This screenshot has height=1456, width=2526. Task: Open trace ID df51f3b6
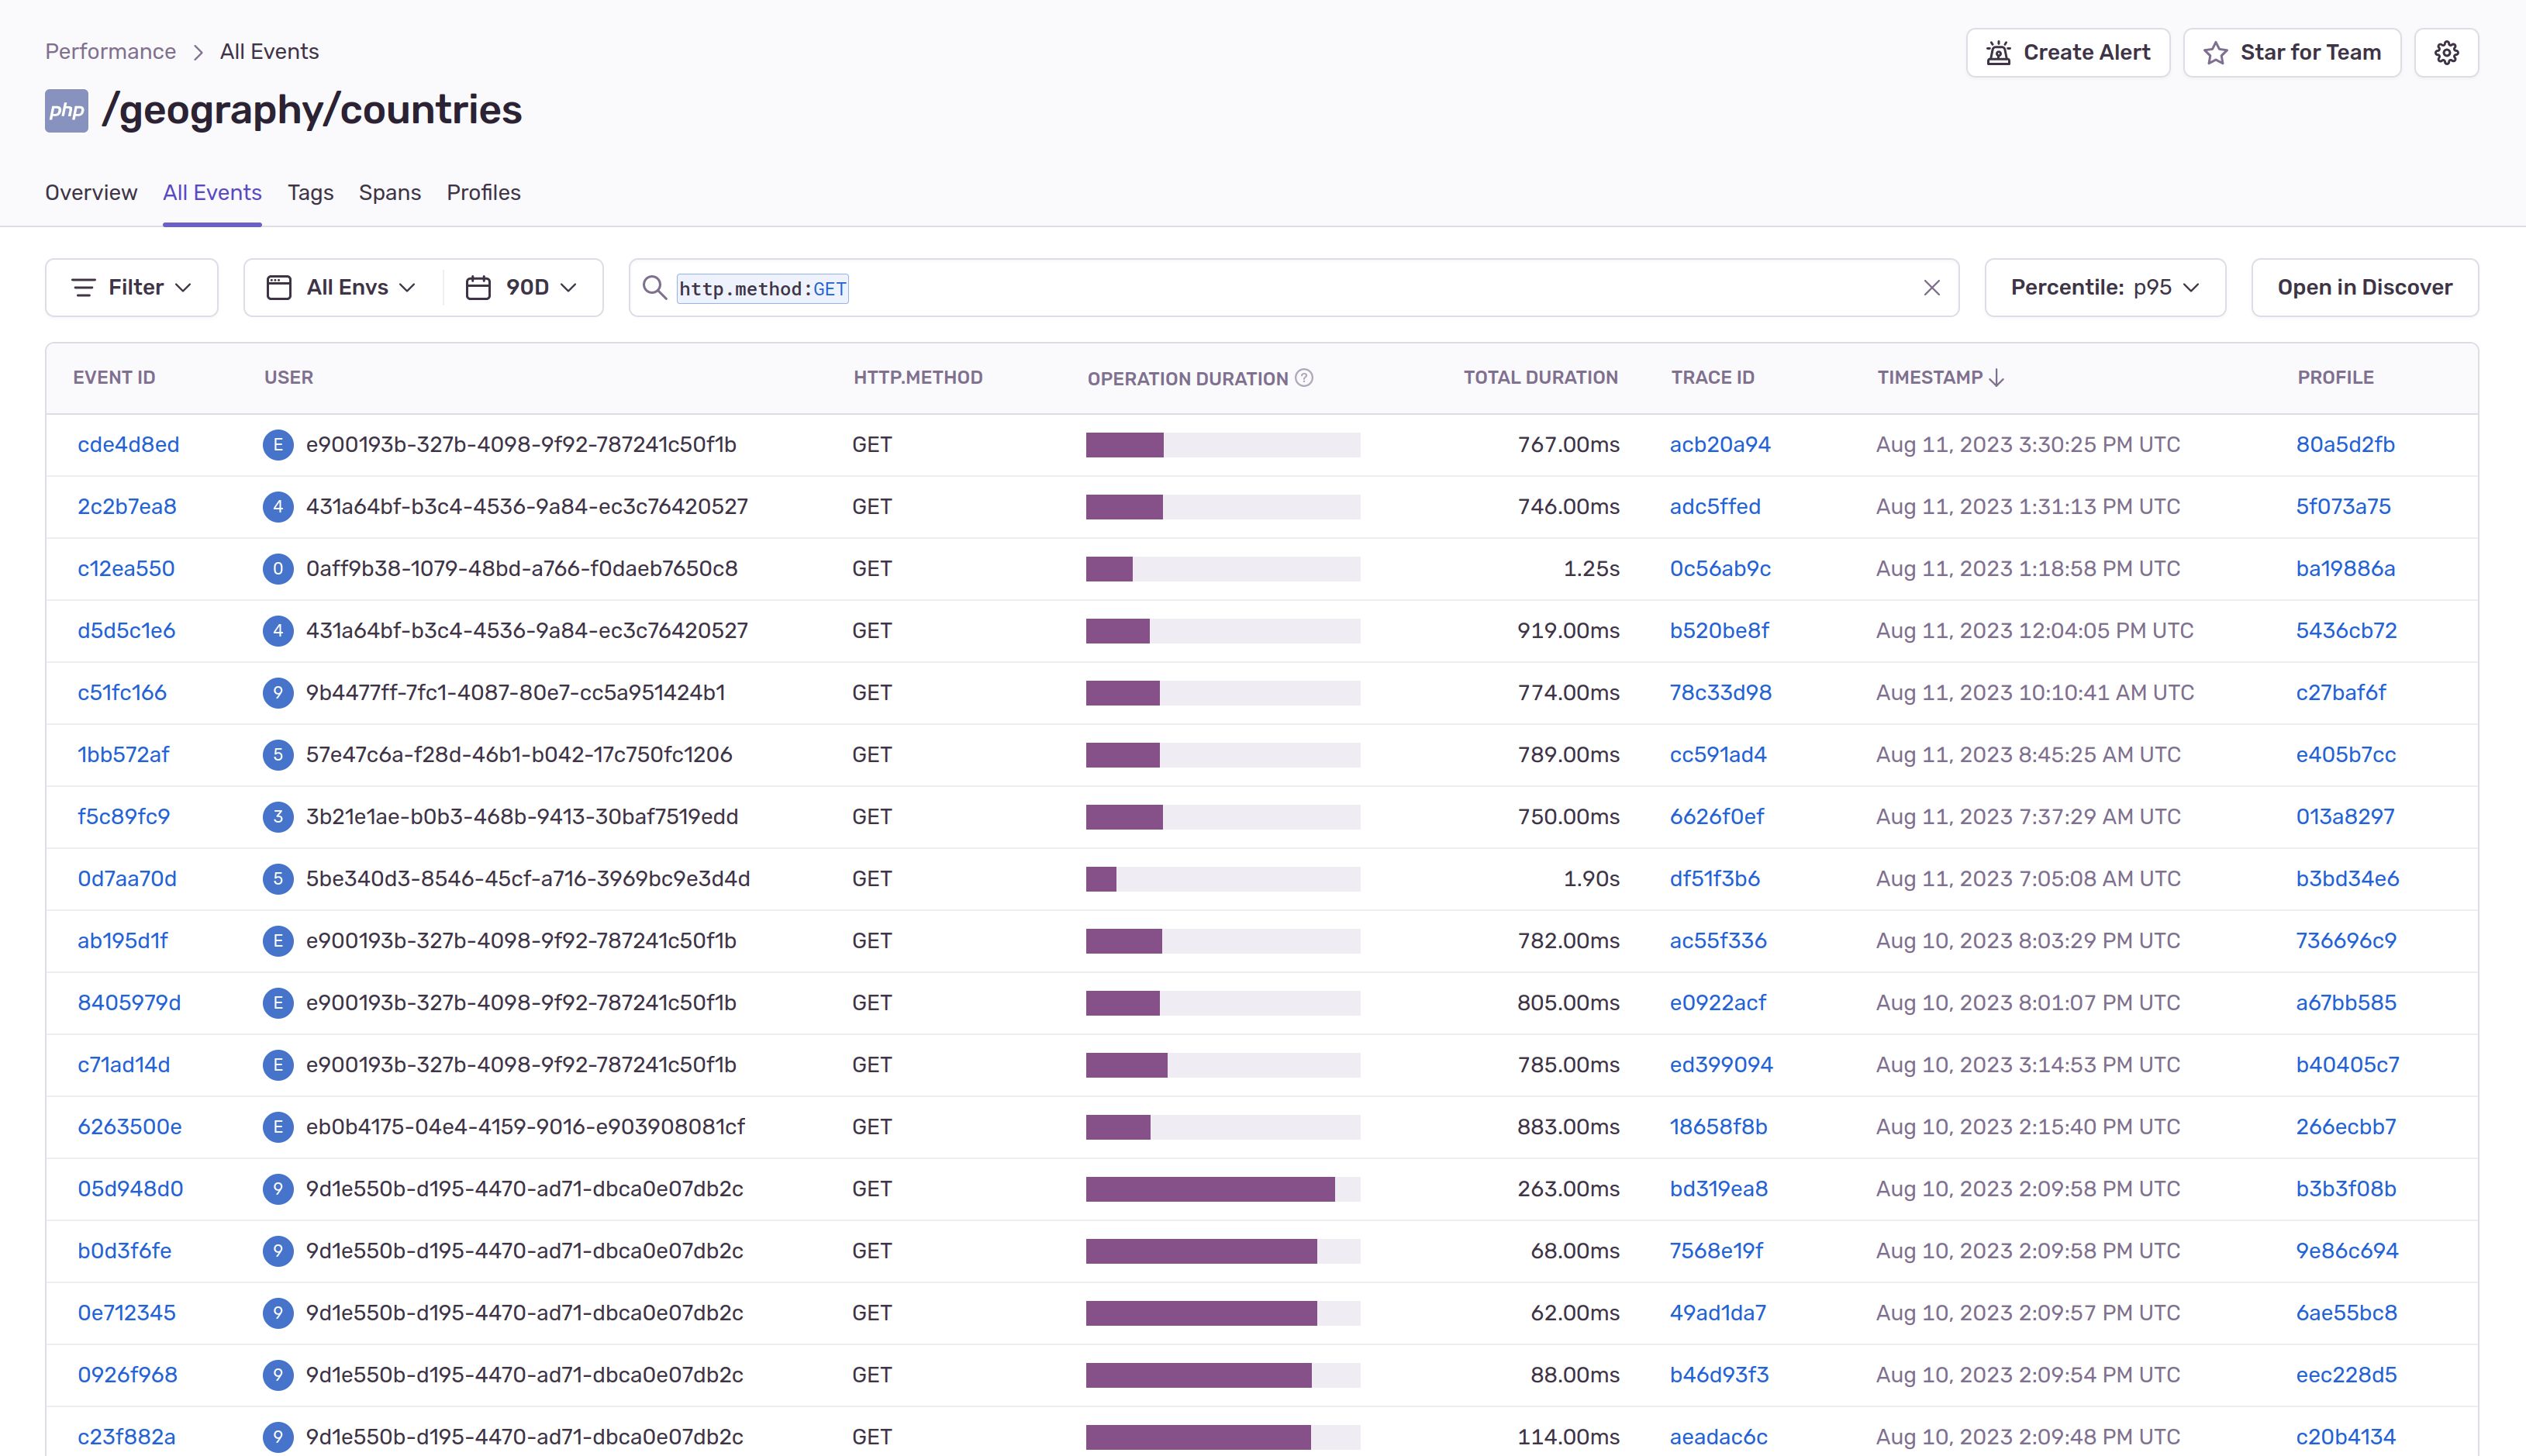[x=1714, y=879]
